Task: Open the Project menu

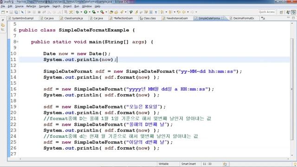Action: pos(67,6)
